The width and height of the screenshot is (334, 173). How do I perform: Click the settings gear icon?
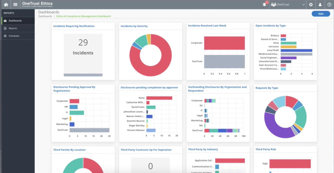click(x=311, y=4)
